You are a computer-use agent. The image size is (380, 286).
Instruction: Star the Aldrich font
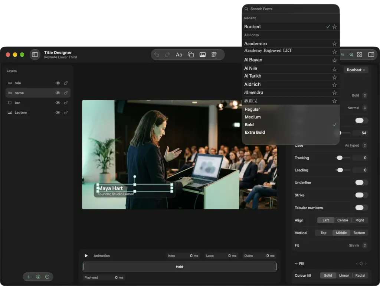[x=334, y=85]
